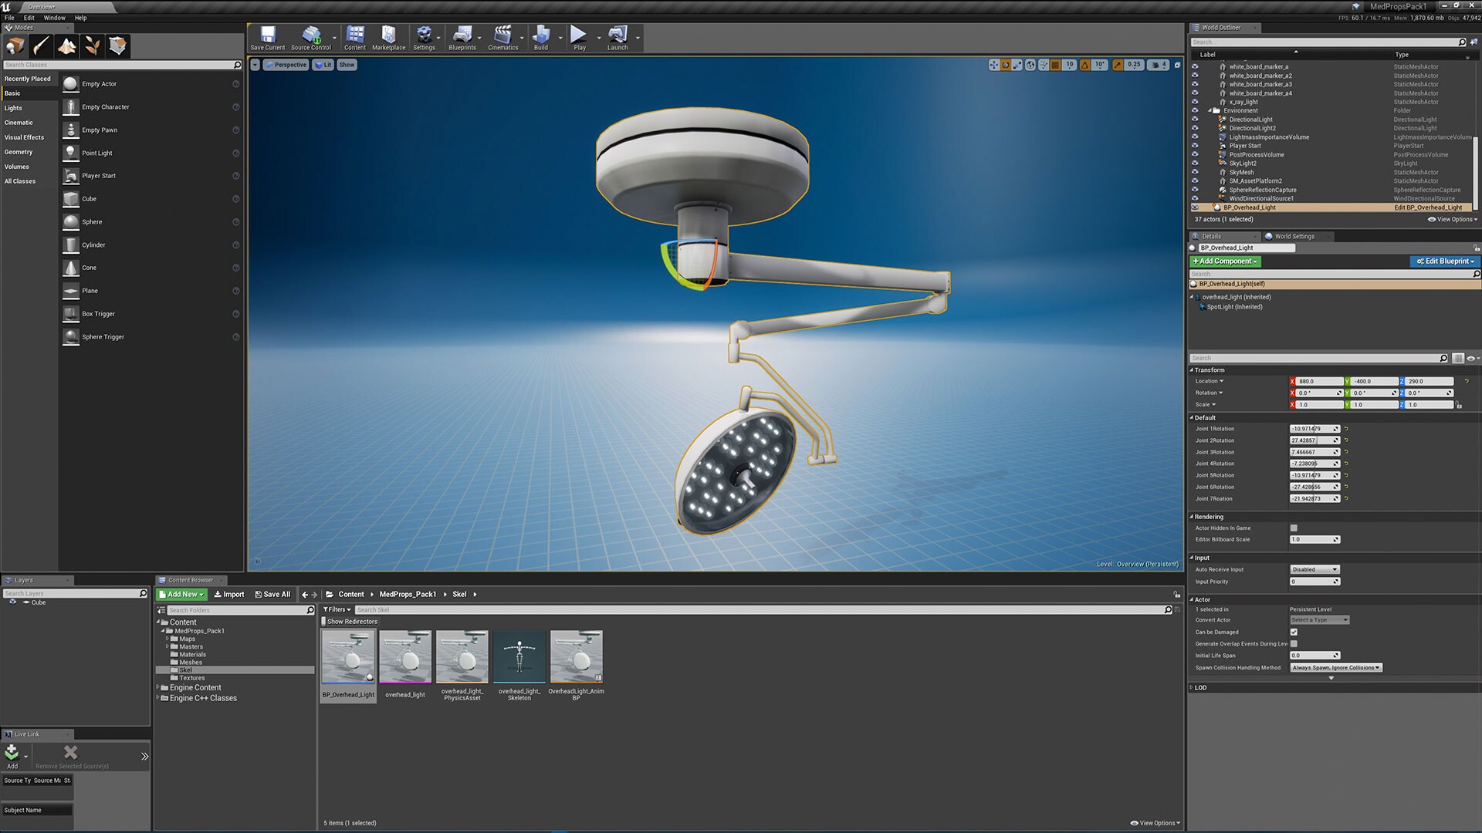
Task: Click the Edit Blueprint button
Action: (x=1445, y=261)
